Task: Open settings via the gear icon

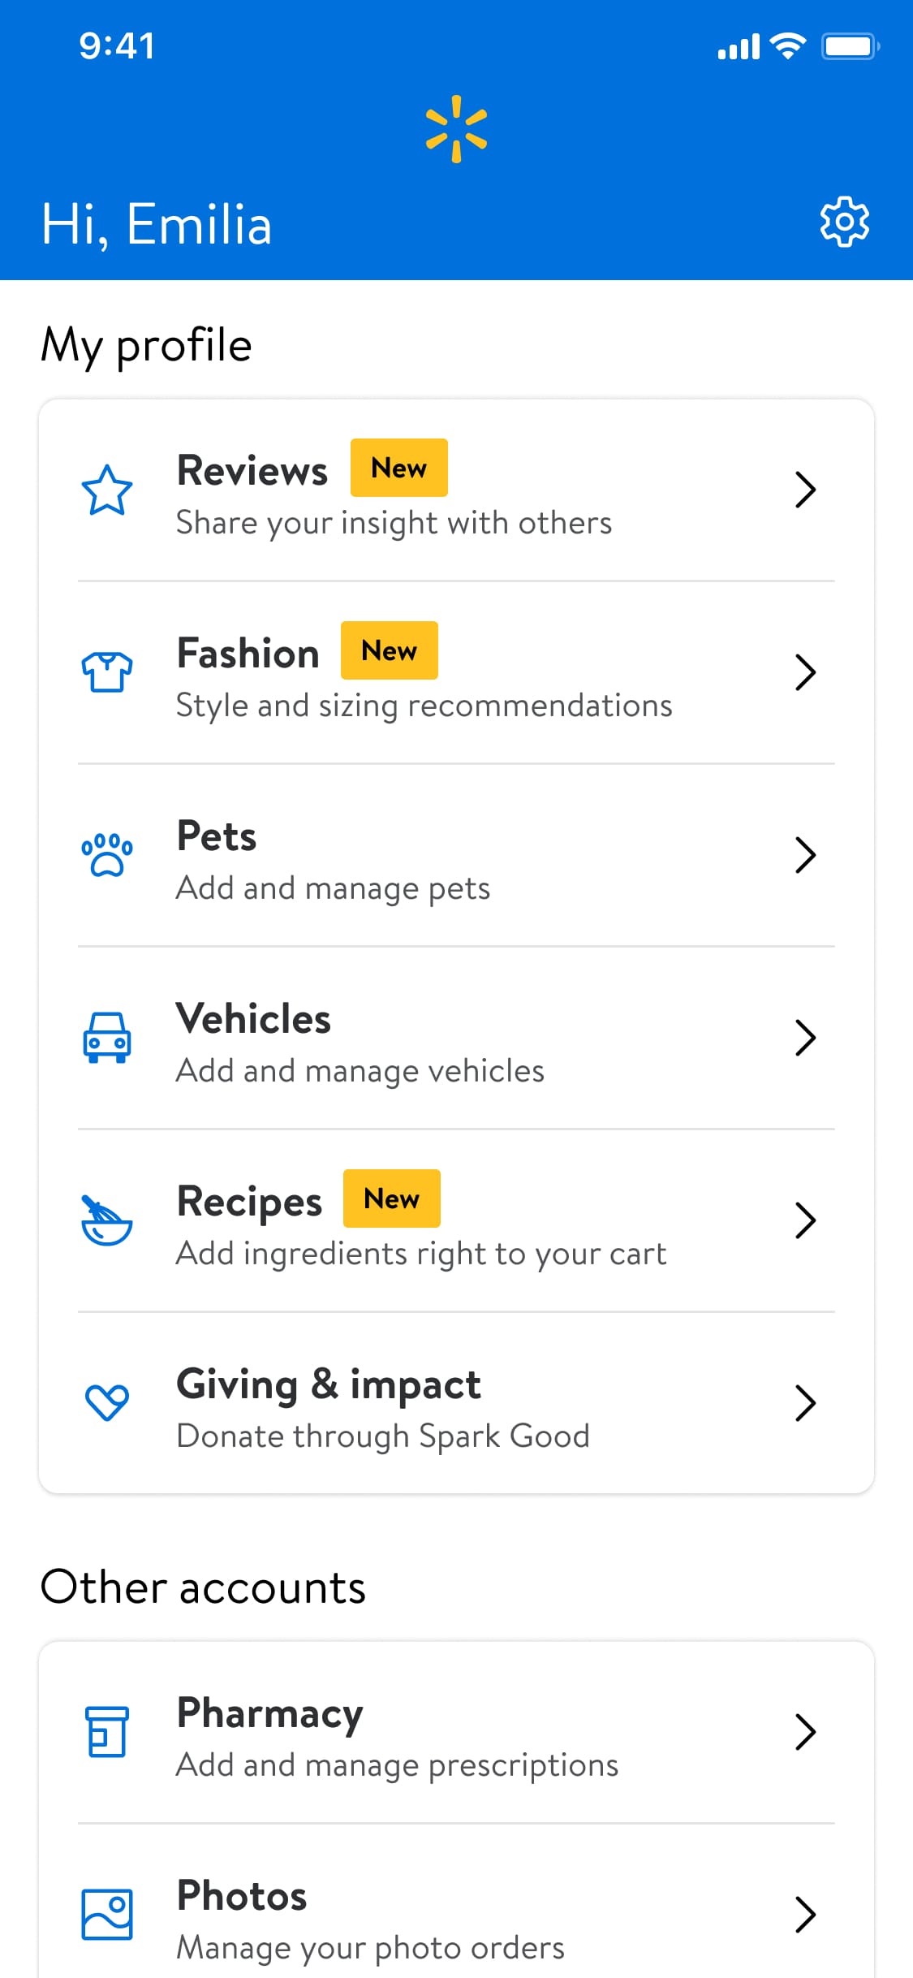Action: point(844,222)
